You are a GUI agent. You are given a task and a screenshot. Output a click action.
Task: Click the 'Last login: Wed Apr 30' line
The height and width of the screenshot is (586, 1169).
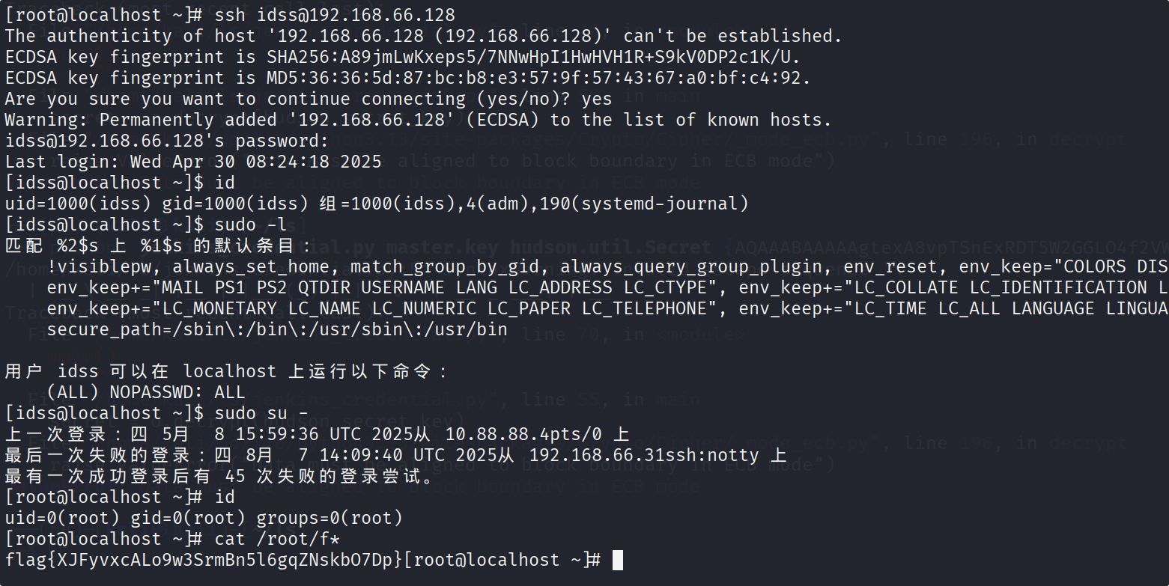click(193, 162)
